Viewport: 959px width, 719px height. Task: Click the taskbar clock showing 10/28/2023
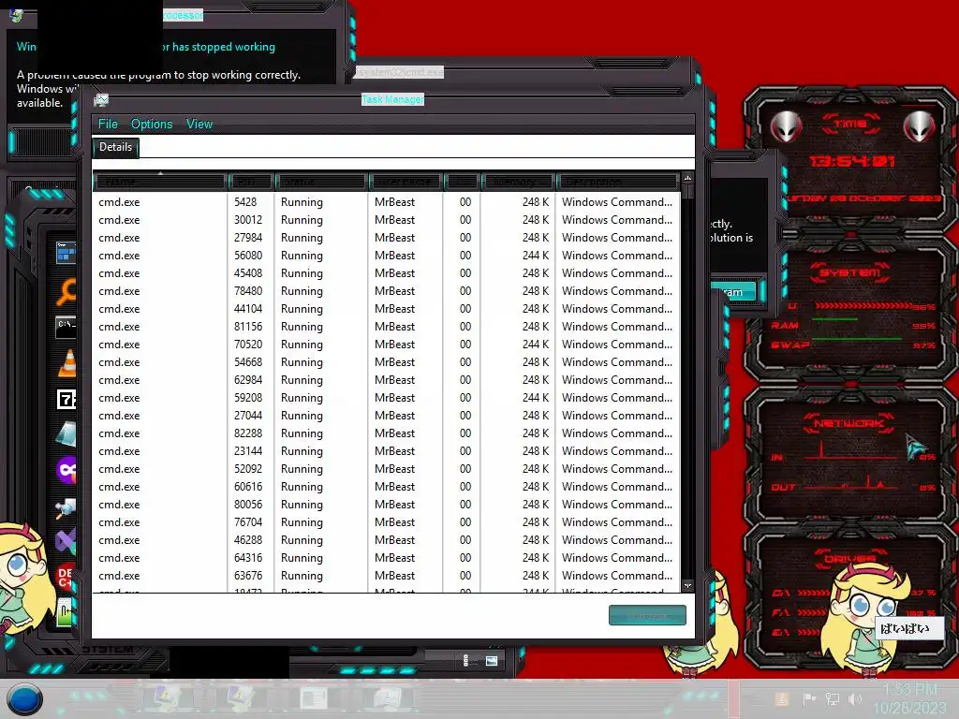point(909,698)
